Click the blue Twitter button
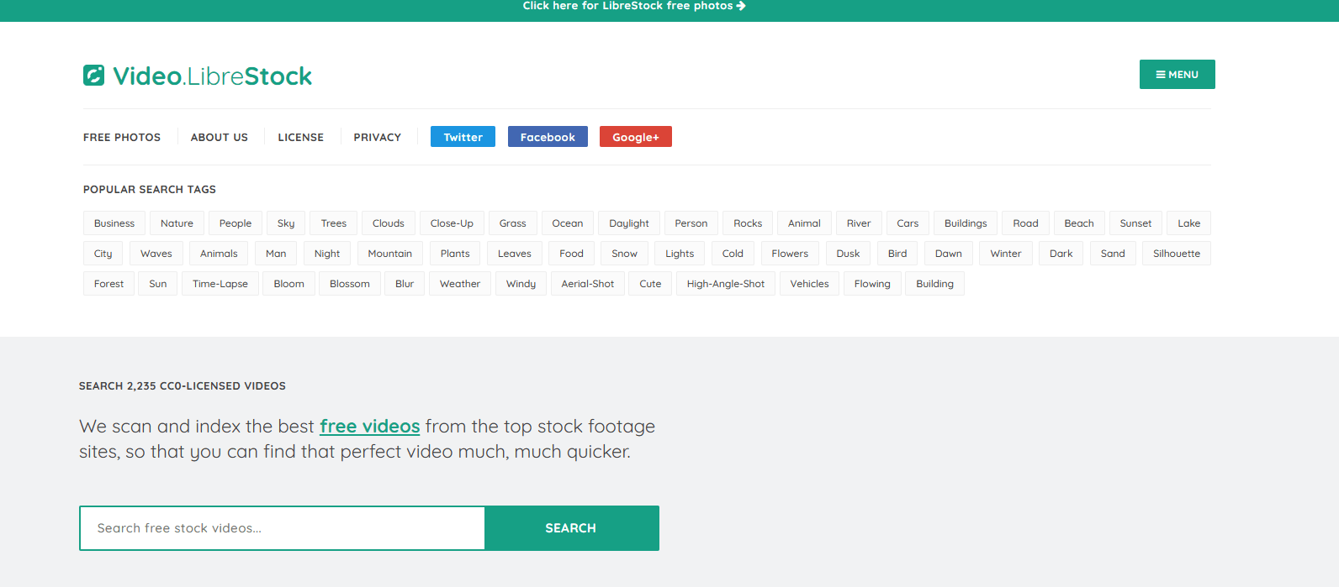The width and height of the screenshot is (1339, 587). point(463,137)
